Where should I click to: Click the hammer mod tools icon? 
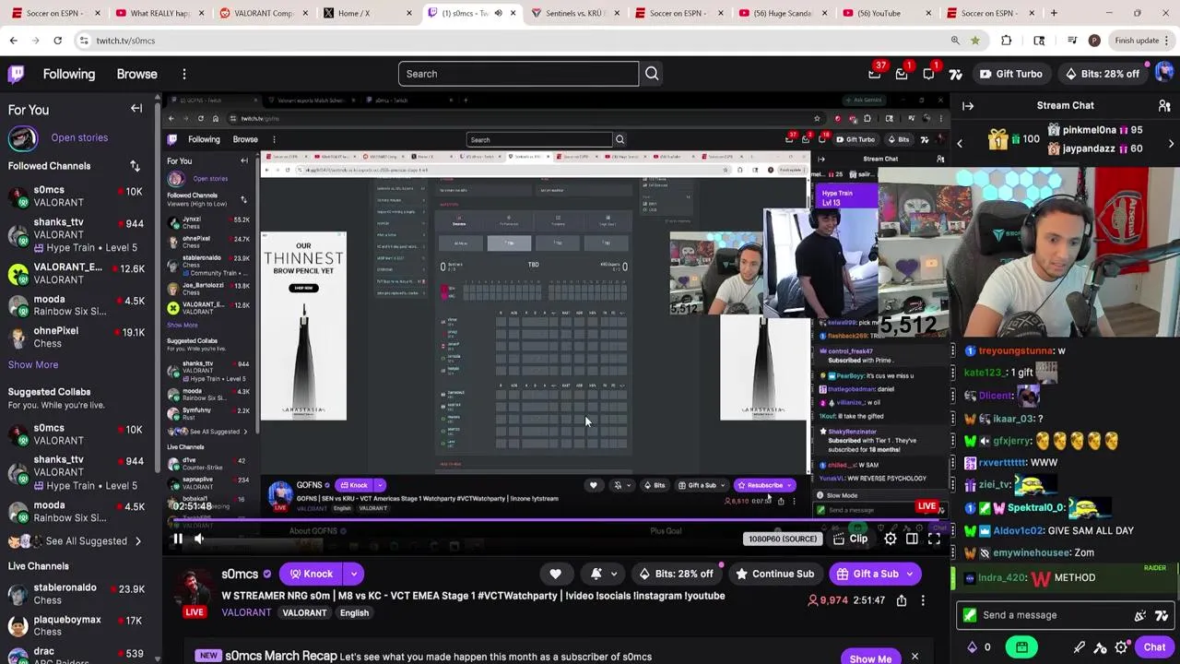coord(1101,647)
